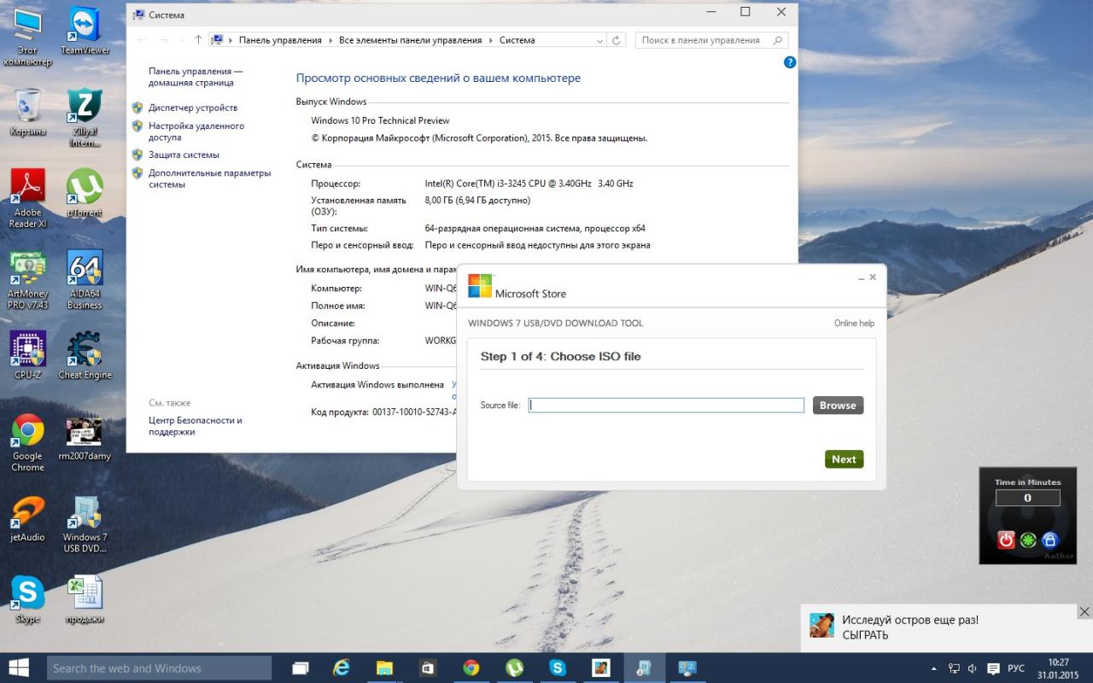This screenshot has width=1093, height=683.
Task: Click the Source file input field
Action: (x=666, y=406)
